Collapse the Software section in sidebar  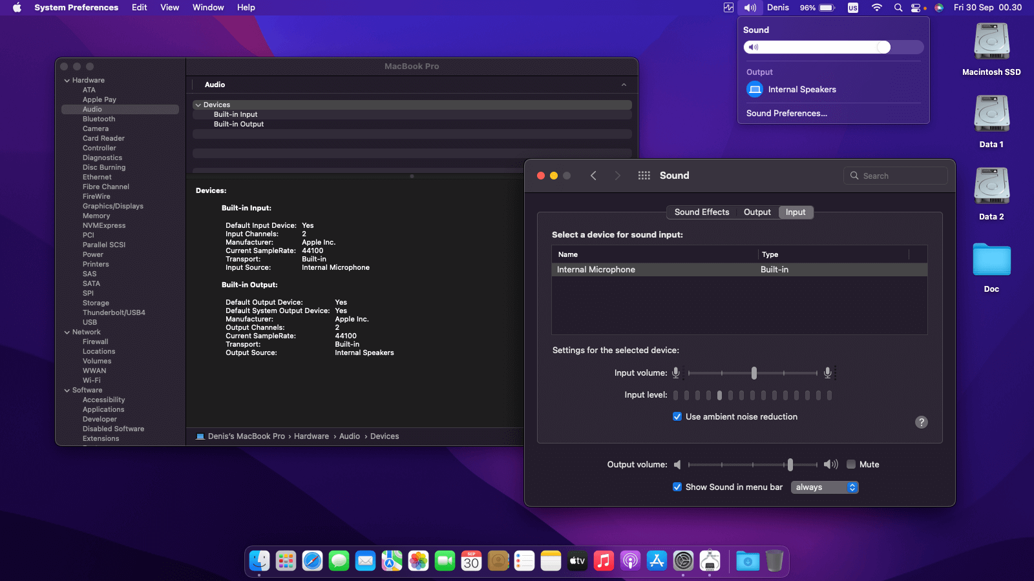click(67, 391)
